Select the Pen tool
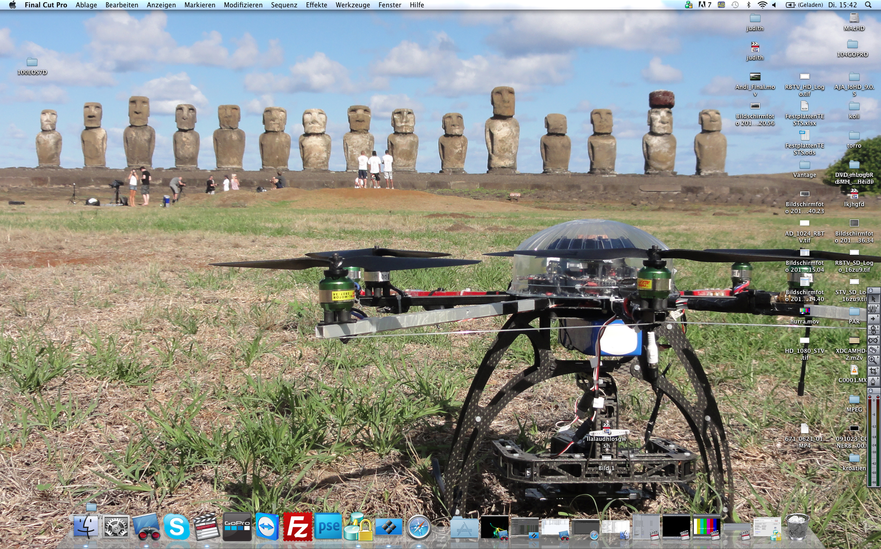This screenshot has height=549, width=881. pos(873,380)
